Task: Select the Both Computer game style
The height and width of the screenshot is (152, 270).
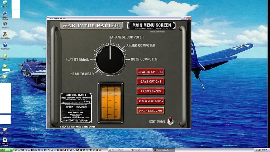Action: [x=144, y=59]
